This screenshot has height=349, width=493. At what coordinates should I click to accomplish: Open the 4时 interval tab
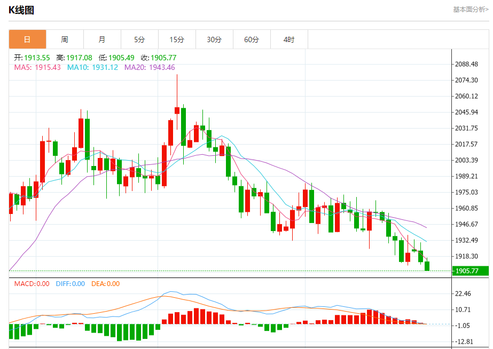(289, 39)
